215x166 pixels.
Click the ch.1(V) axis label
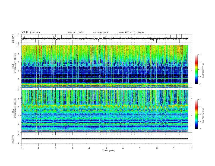click(x=13, y=39)
